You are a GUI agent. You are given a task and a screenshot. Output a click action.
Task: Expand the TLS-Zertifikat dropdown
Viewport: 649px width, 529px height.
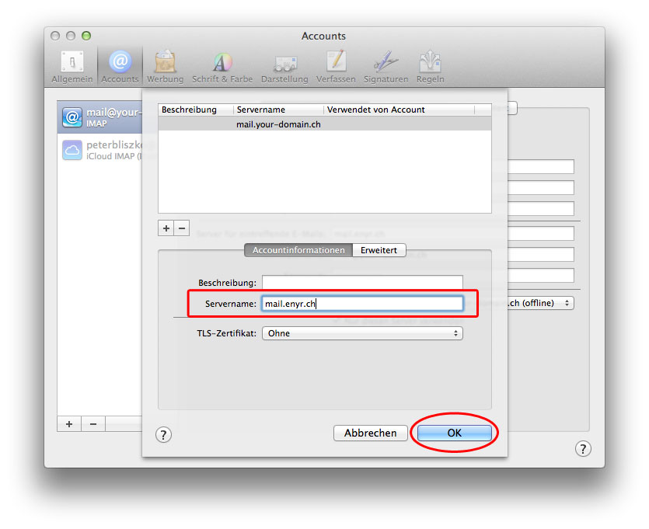(362, 333)
